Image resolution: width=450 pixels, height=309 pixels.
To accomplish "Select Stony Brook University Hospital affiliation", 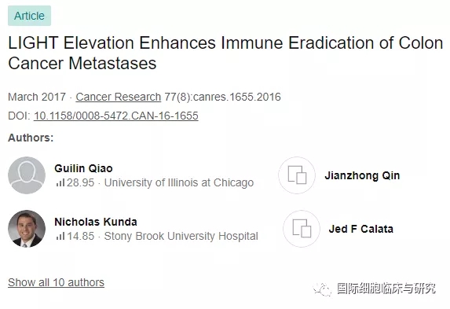I will point(181,236).
